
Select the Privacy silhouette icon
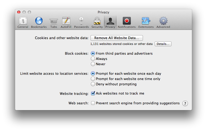tap(110, 21)
